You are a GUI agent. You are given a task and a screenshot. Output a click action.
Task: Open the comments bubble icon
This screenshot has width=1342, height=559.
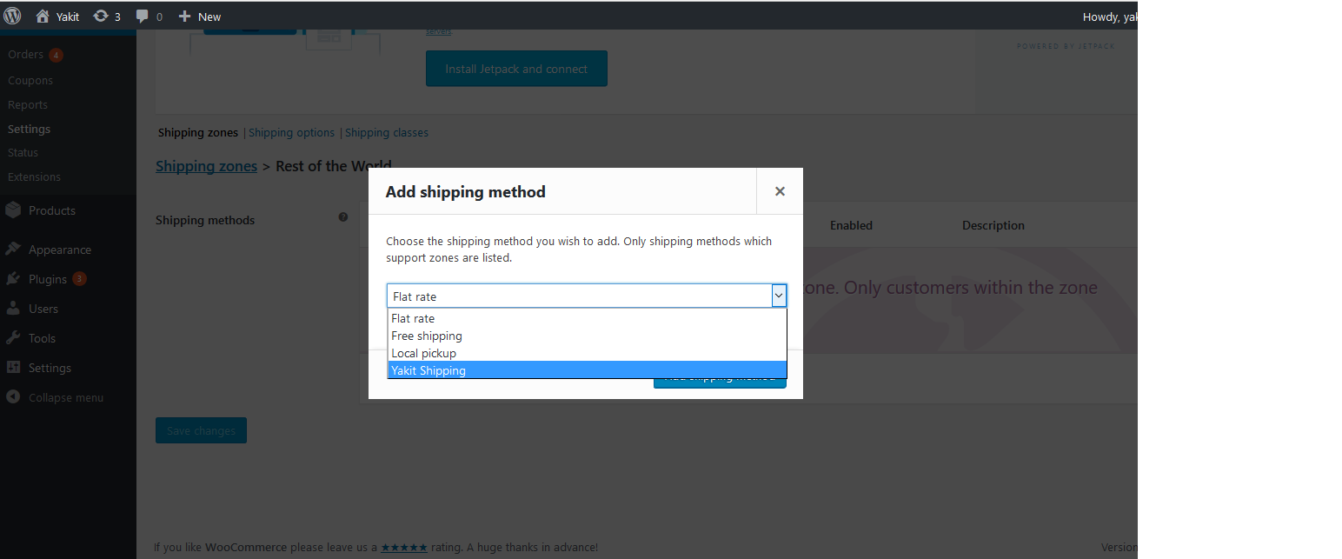point(143,16)
